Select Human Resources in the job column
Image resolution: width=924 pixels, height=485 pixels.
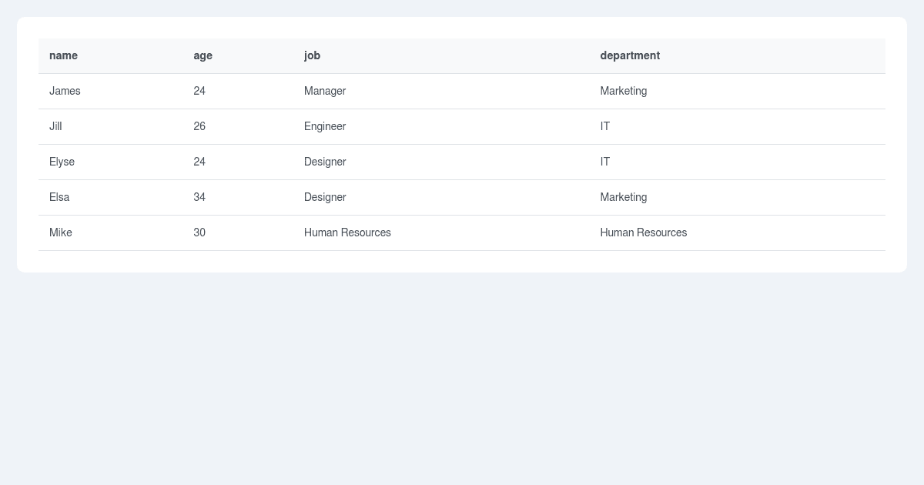[x=441, y=232]
